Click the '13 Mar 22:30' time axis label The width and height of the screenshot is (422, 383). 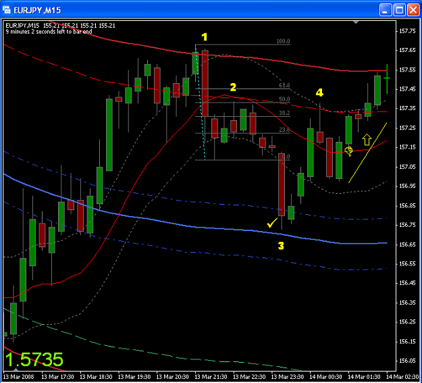249,376
